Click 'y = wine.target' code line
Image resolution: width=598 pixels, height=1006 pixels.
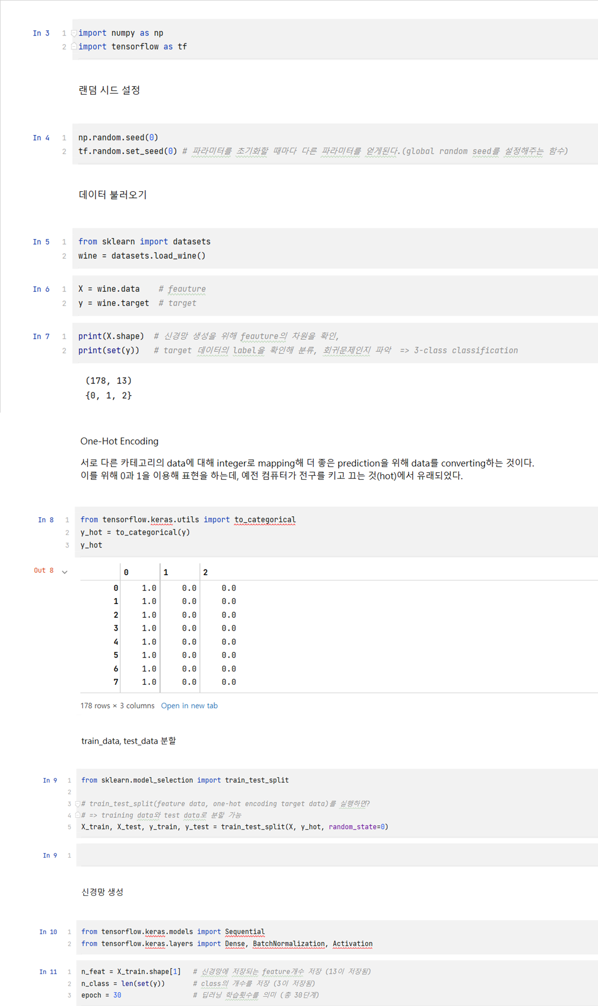click(x=114, y=303)
